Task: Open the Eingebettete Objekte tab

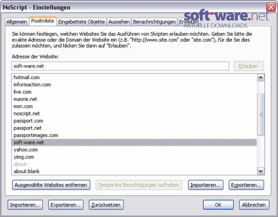Action: coord(81,22)
